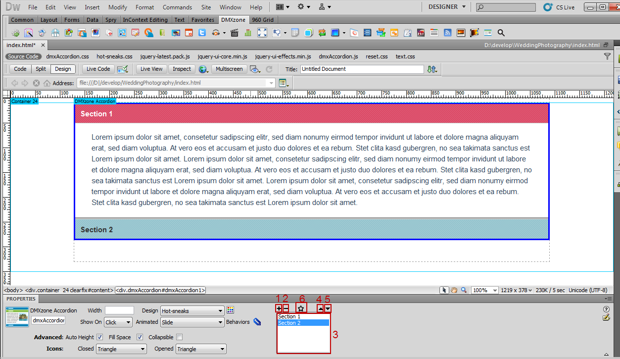Open CS Live services

(x=559, y=7)
